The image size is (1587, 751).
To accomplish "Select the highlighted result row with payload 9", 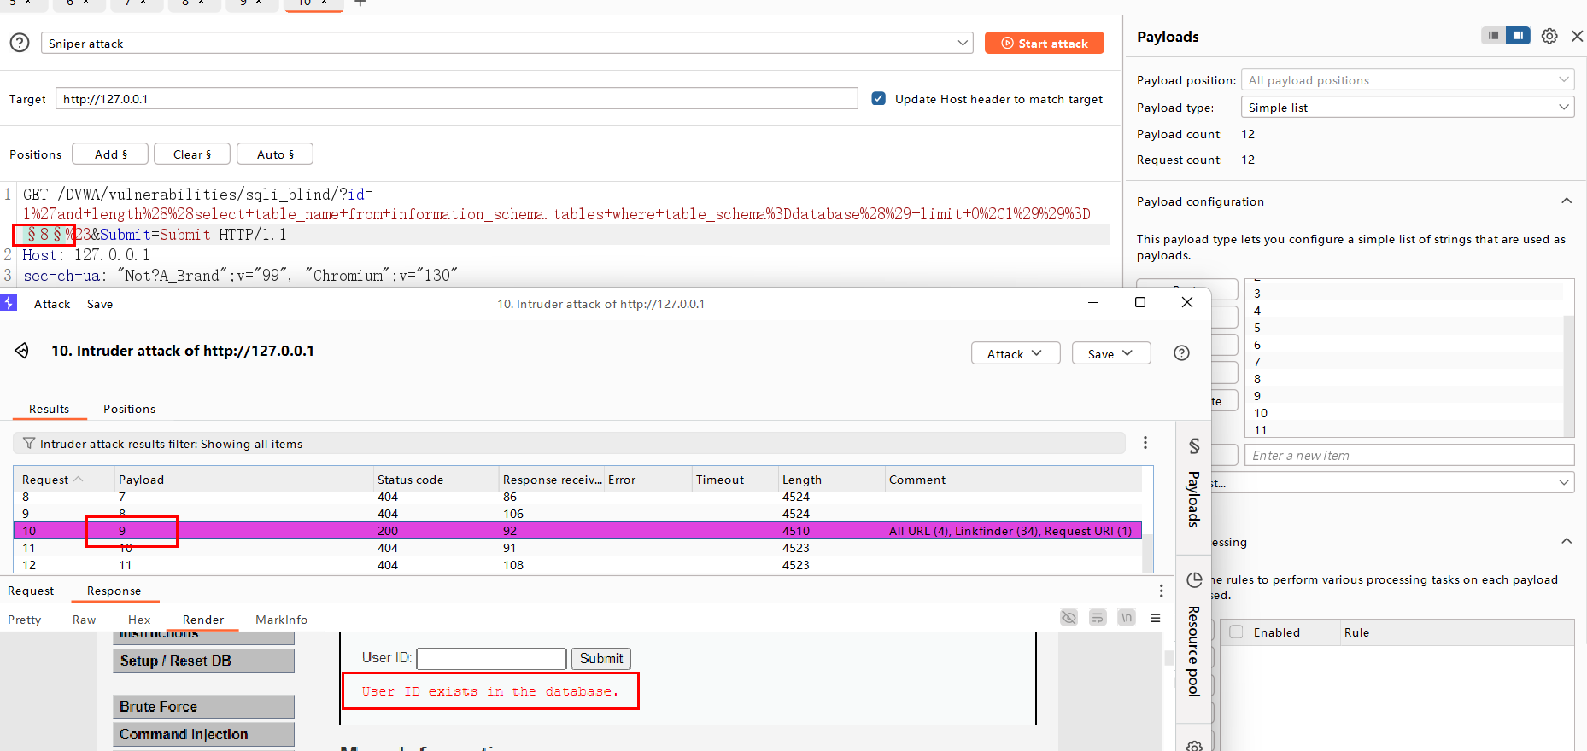I will tap(578, 531).
